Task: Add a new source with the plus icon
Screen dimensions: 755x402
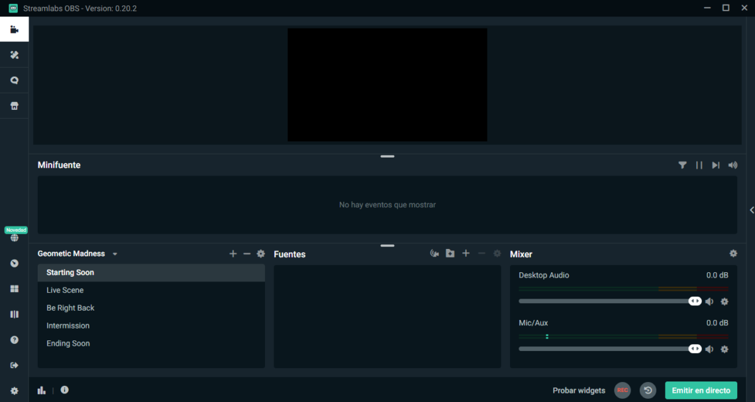Action: [x=466, y=253]
